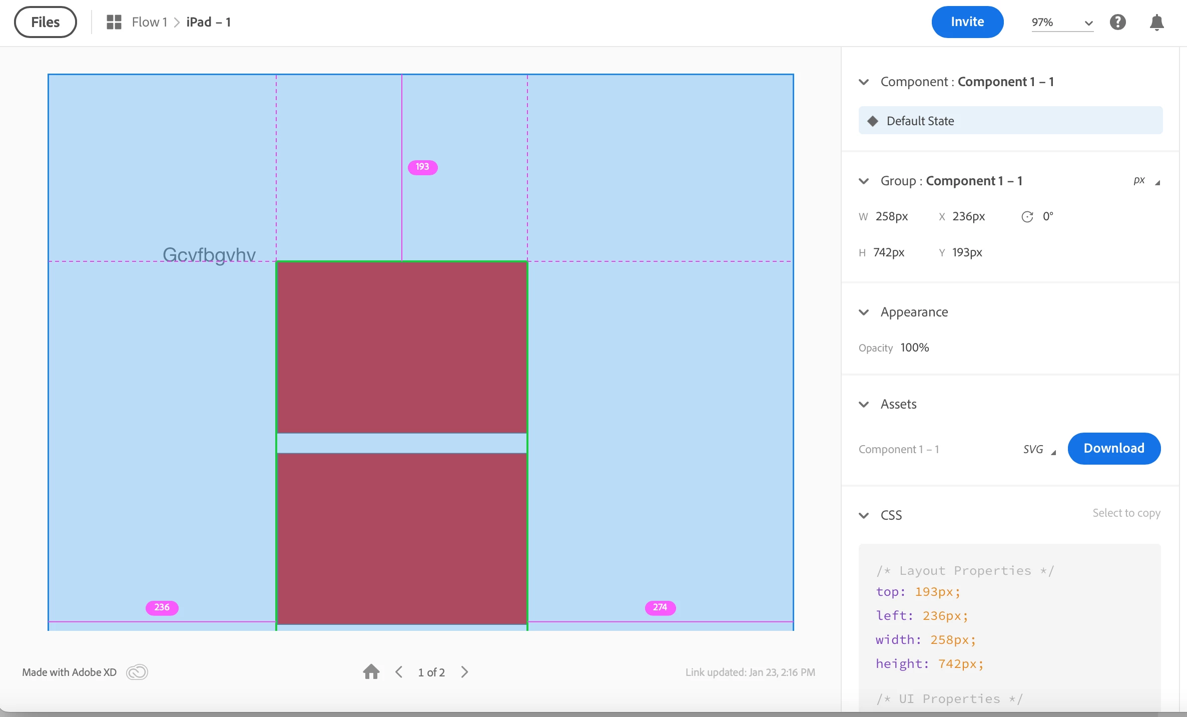Screen dimensions: 1187x717
Task: Collapse the Assets section
Action: [864, 404]
